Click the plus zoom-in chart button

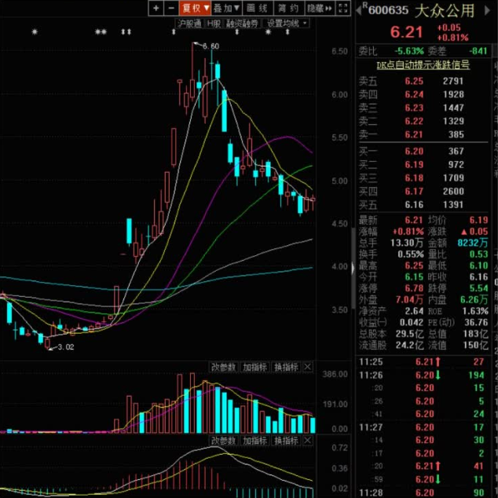coord(156,8)
